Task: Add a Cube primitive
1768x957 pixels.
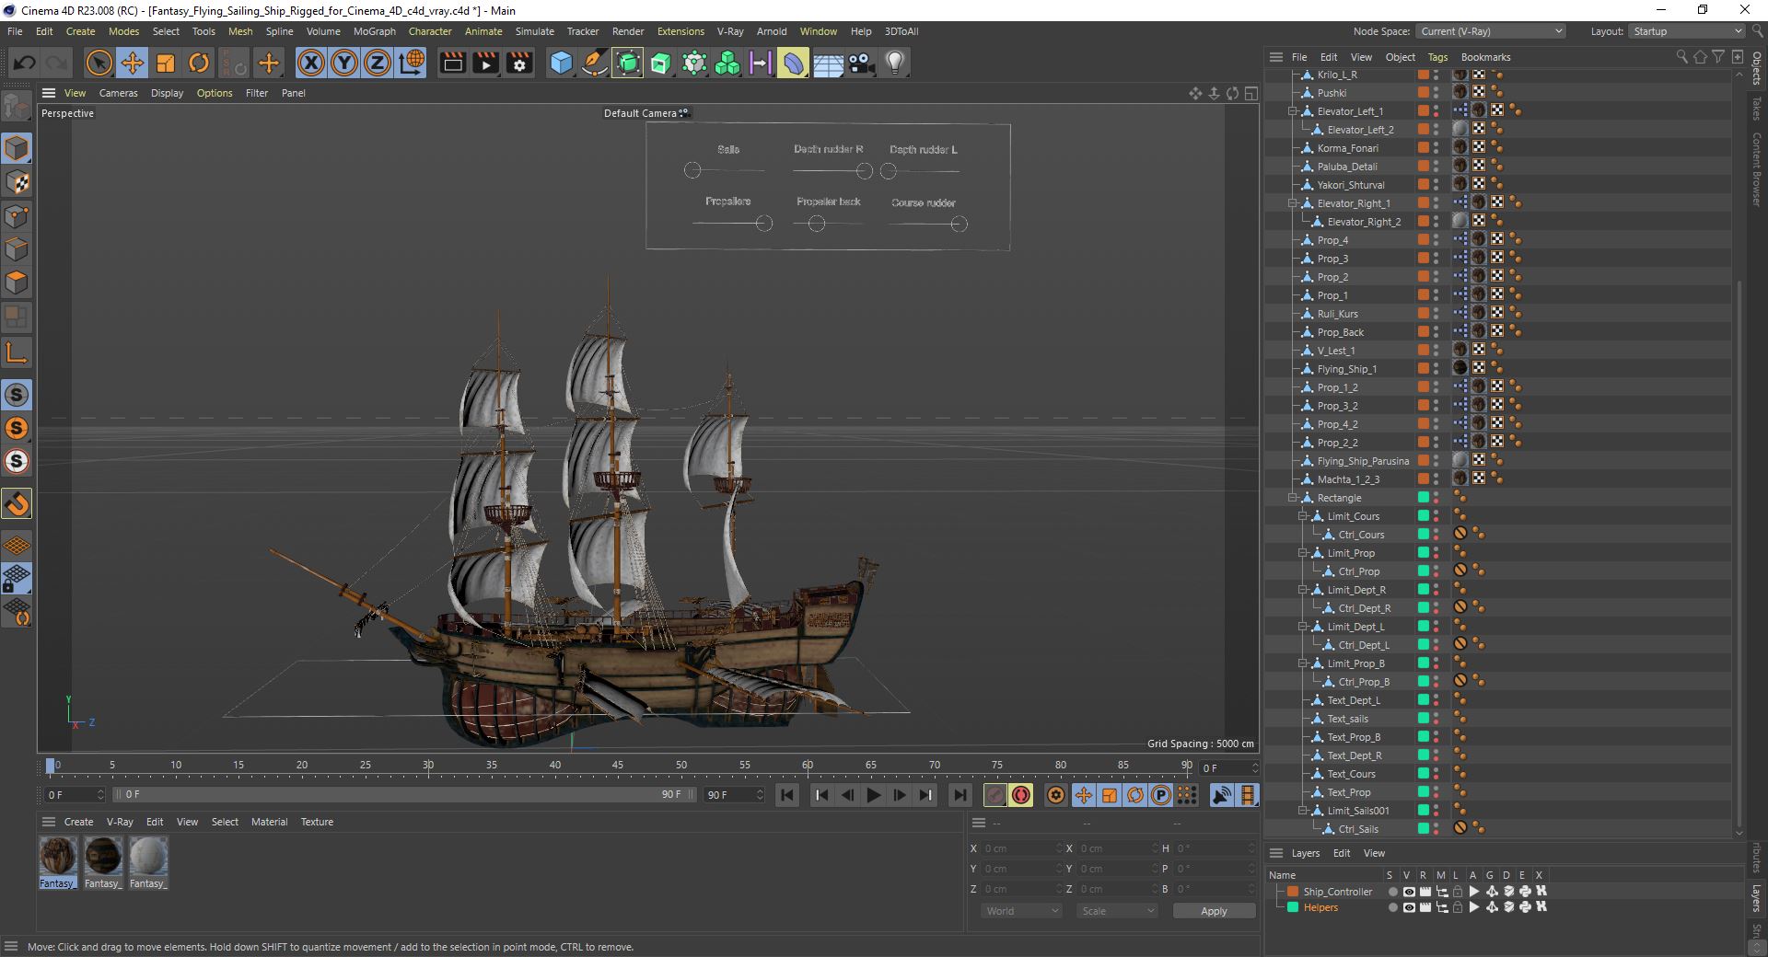Action: click(561, 63)
